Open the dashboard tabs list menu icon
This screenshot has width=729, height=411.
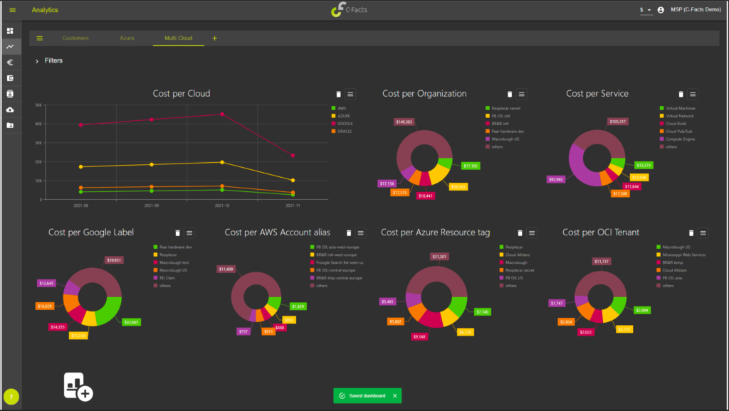point(40,38)
